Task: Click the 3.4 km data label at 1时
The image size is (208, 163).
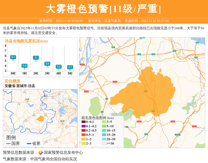Action: click(x=24, y=65)
